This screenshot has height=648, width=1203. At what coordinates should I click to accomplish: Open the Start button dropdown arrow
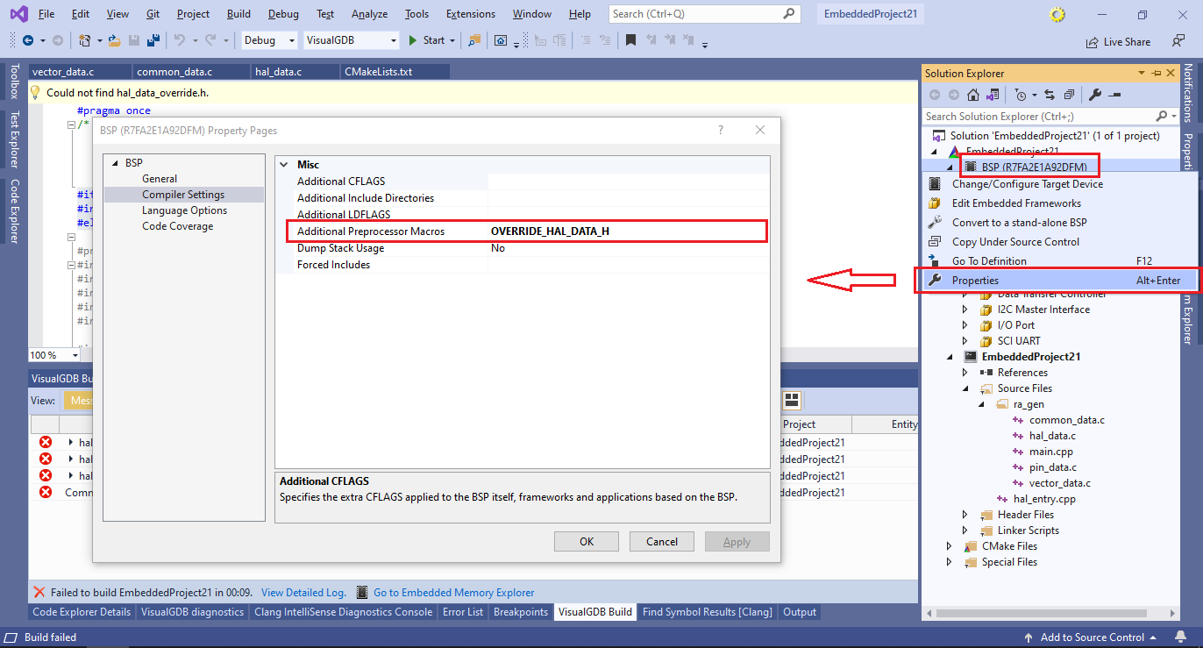pos(452,40)
